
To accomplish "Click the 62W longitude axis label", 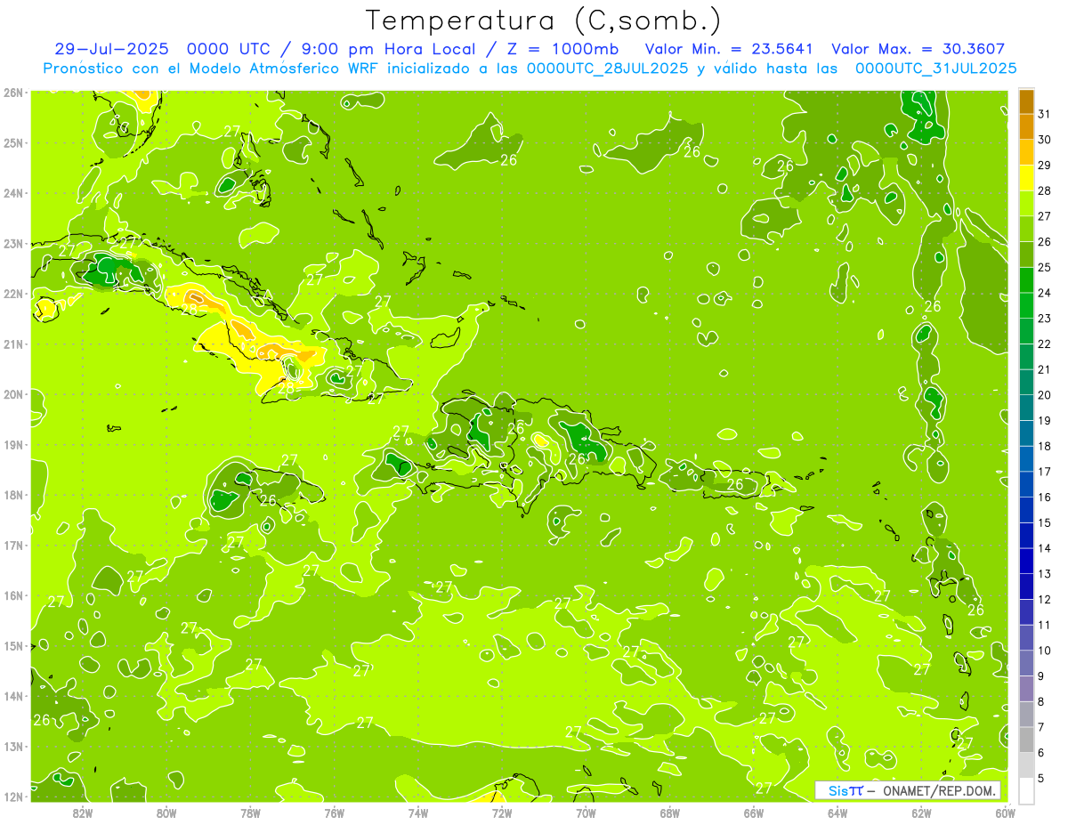I will coord(922,813).
